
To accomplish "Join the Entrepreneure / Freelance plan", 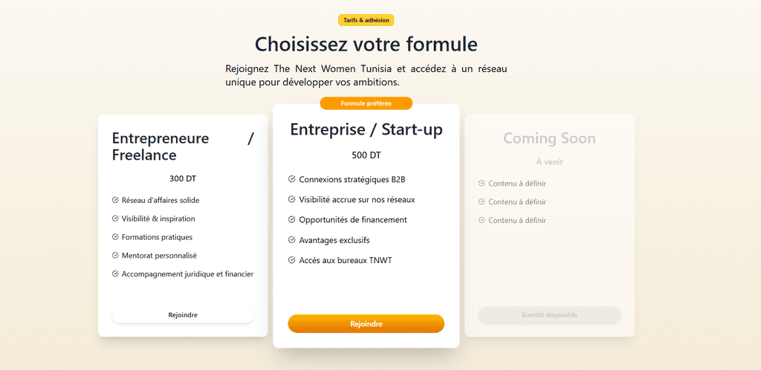I will click(183, 315).
